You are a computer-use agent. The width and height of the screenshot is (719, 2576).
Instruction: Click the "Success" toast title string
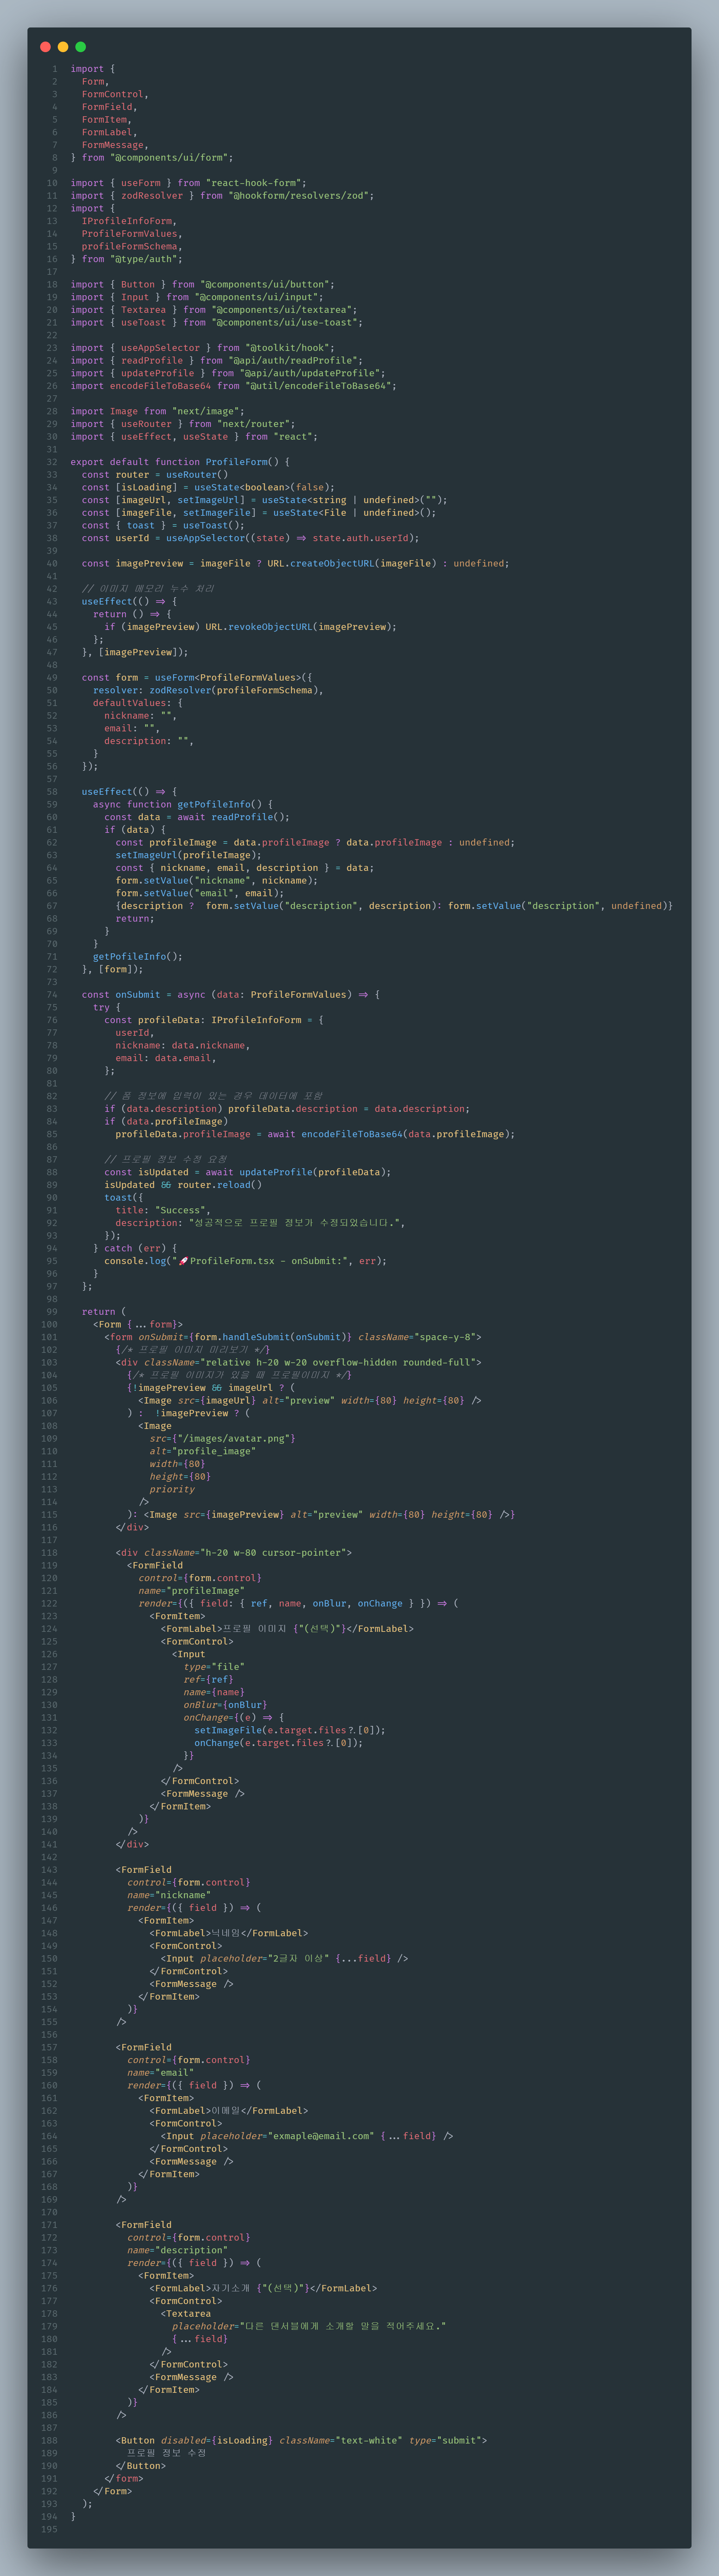pos(180,1210)
